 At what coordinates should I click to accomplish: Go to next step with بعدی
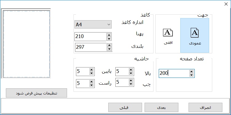pyautogui.click(x=161, y=107)
